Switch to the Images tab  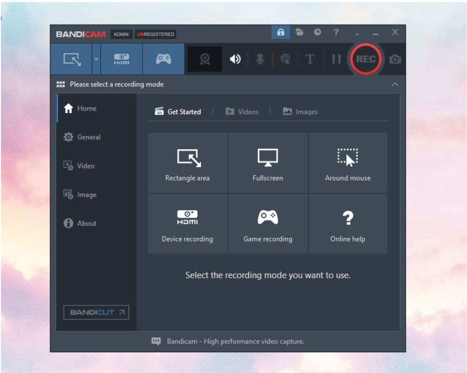(300, 112)
